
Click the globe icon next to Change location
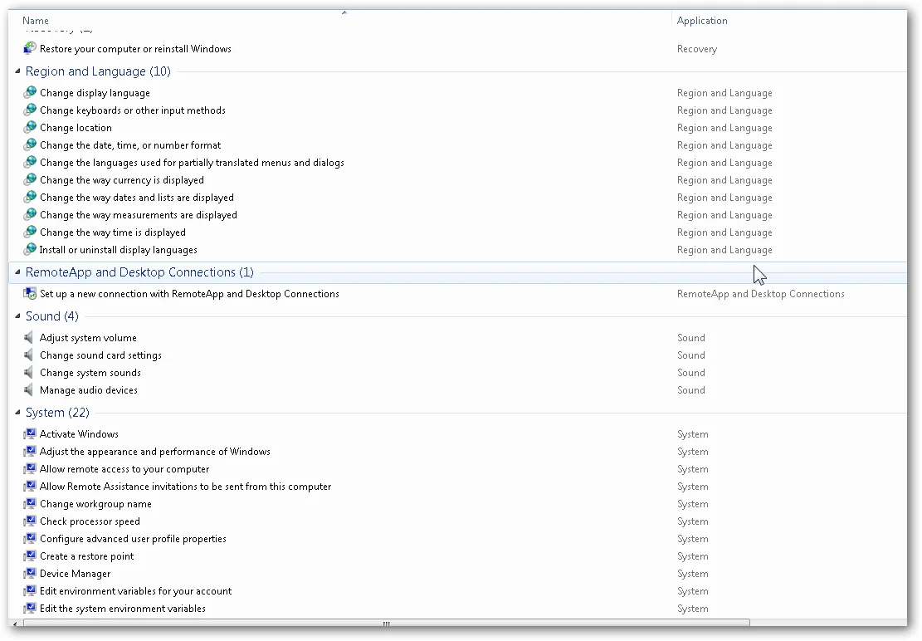31,128
